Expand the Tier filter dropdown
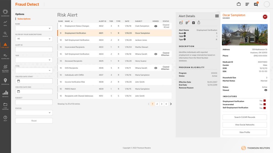 click(34, 60)
